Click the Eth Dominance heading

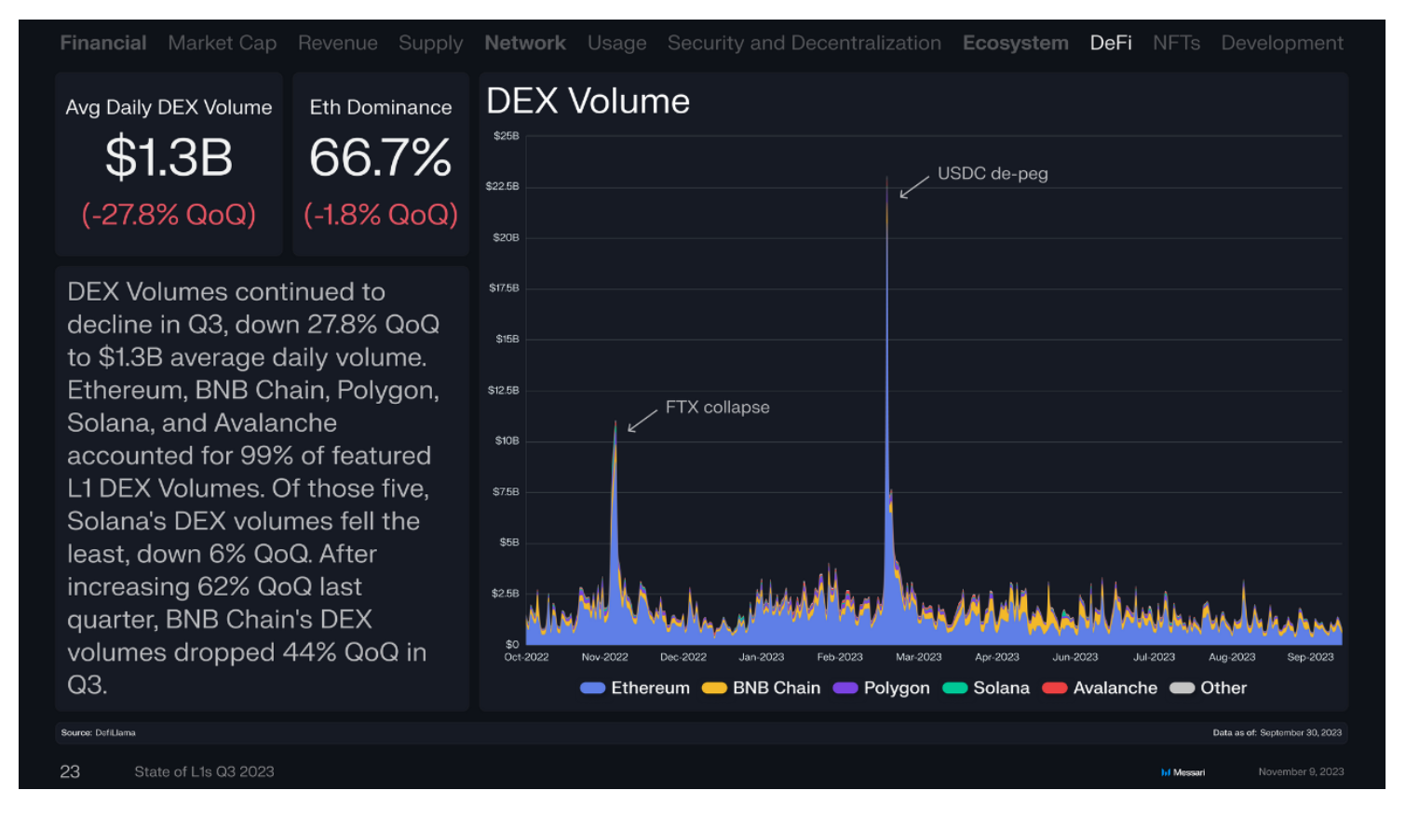(381, 108)
